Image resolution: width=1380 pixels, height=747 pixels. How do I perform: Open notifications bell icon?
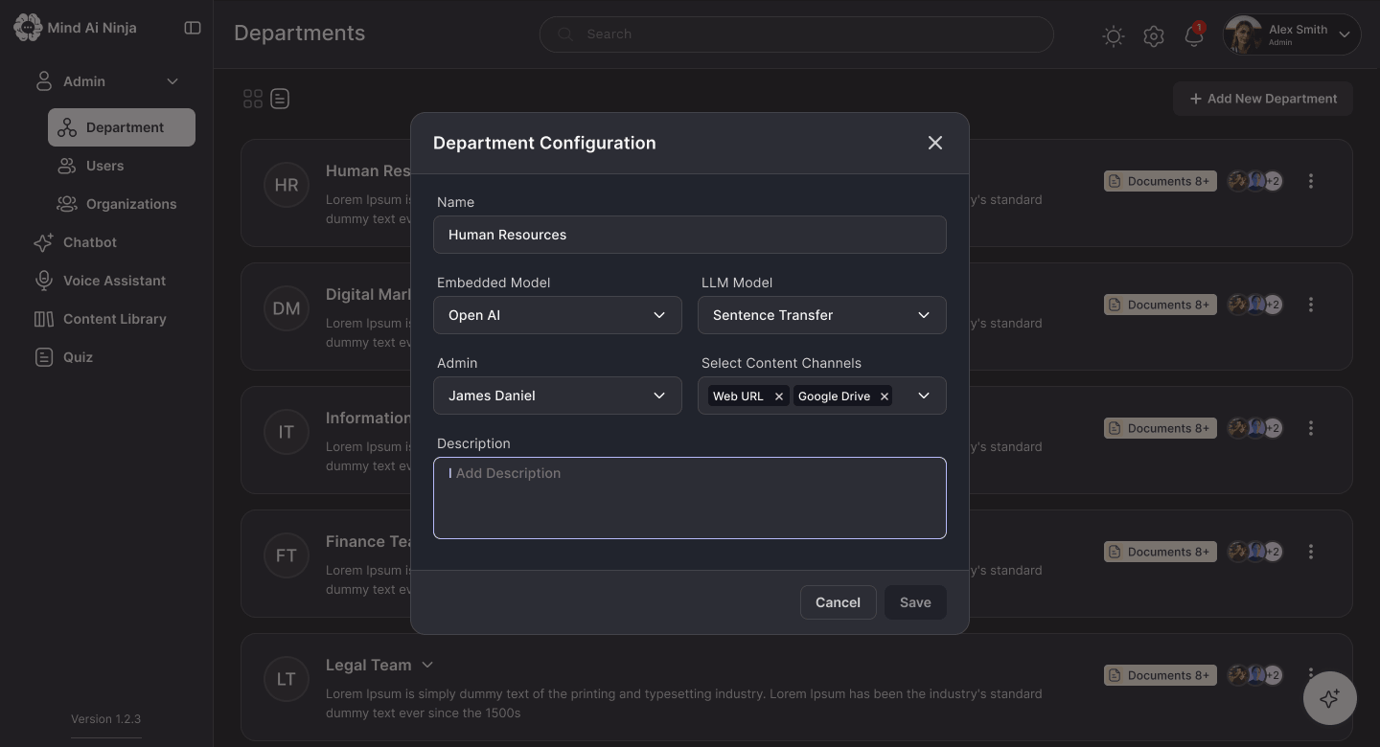1193,36
